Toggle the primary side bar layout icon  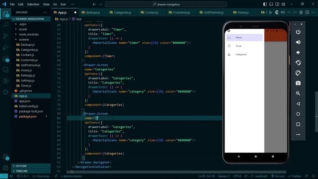tap(265, 4)
